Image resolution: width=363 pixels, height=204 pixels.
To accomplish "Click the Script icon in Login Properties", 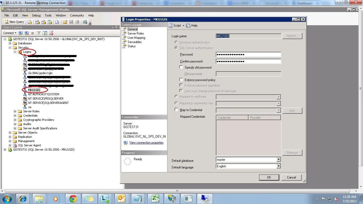I will tap(171, 25).
